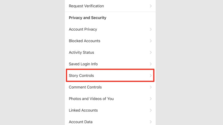Open the Request Verification setting

click(x=86, y=6)
